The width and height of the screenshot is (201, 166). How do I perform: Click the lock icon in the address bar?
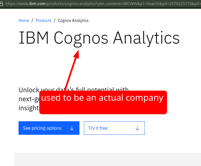coord(2,3)
